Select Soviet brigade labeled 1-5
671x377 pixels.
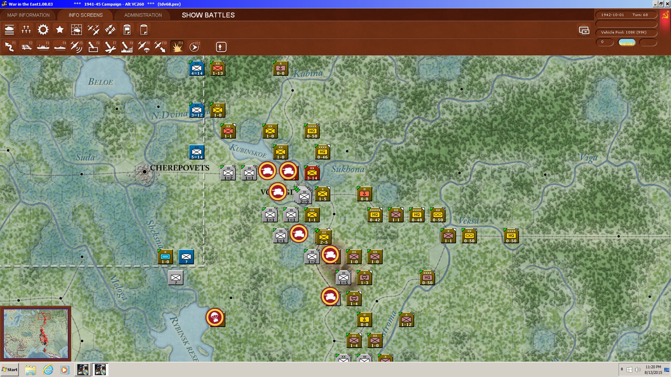[x=323, y=194]
